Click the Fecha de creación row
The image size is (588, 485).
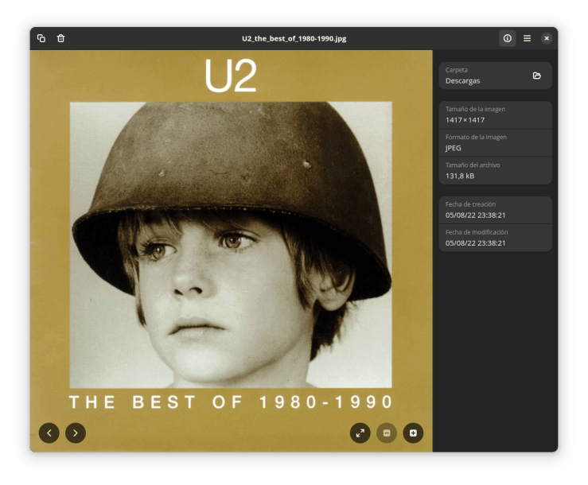click(x=495, y=210)
